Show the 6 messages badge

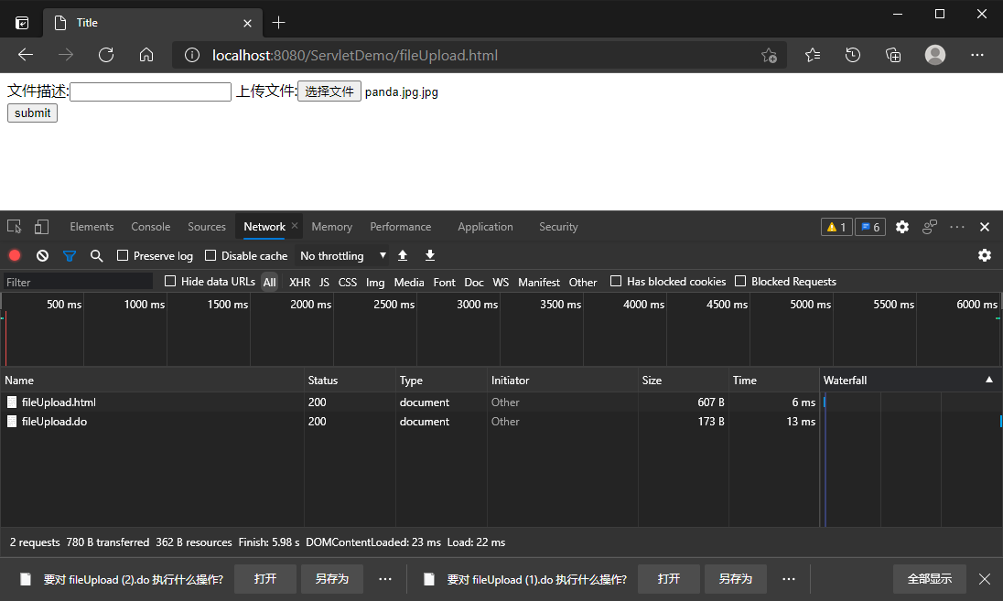(870, 227)
